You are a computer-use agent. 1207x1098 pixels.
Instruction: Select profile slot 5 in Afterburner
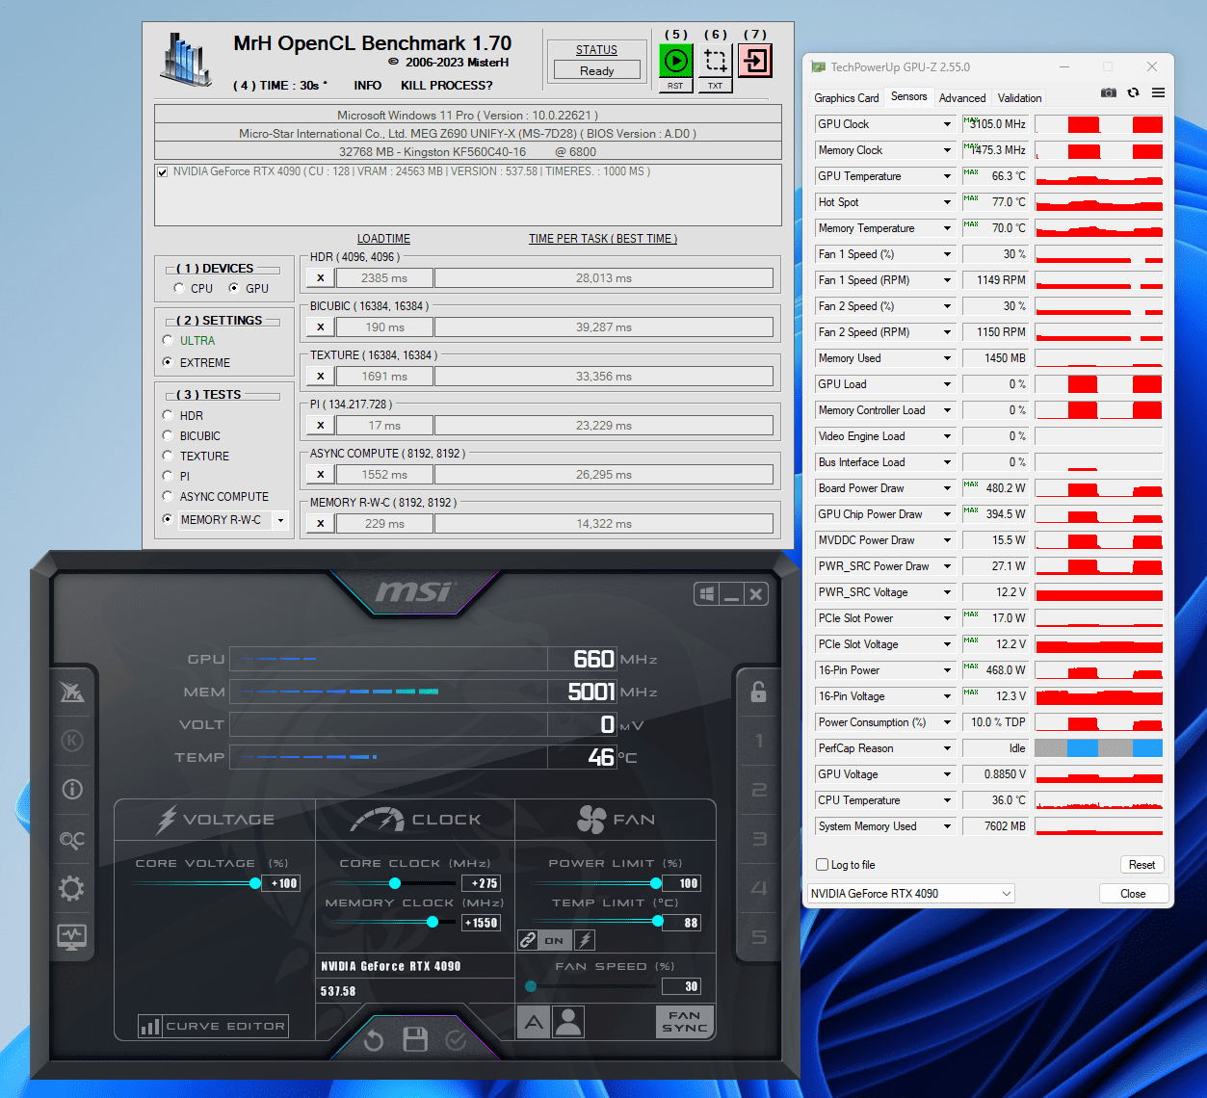point(759,937)
